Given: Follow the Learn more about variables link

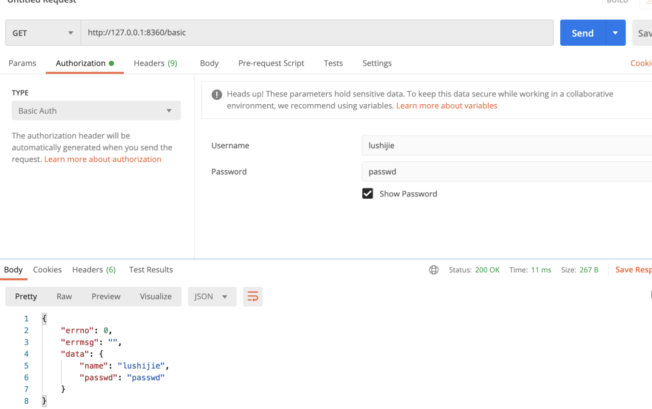Looking at the screenshot, I should point(447,106).
